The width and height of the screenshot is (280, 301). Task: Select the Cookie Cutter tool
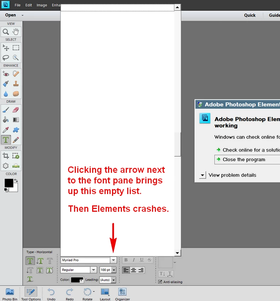point(6,166)
